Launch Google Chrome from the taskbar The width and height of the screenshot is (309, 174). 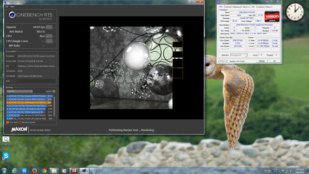tap(44, 171)
